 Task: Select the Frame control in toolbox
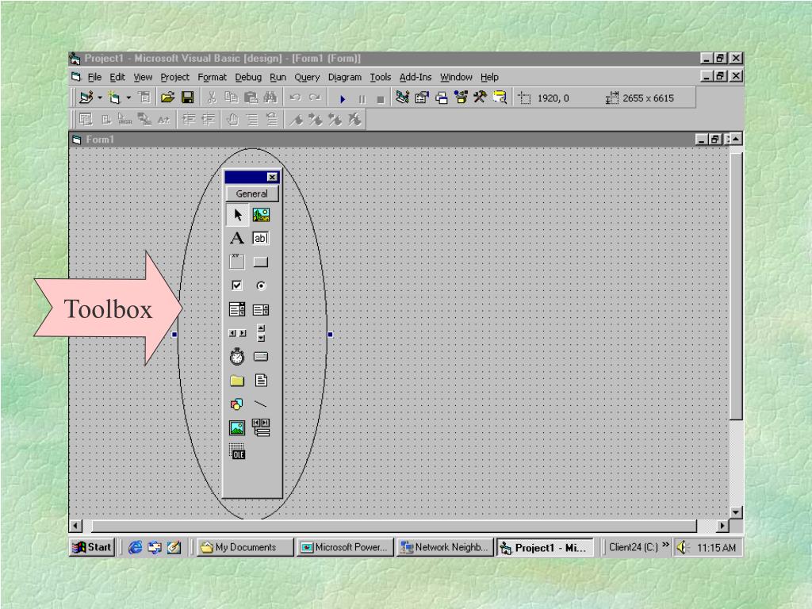tap(237, 262)
